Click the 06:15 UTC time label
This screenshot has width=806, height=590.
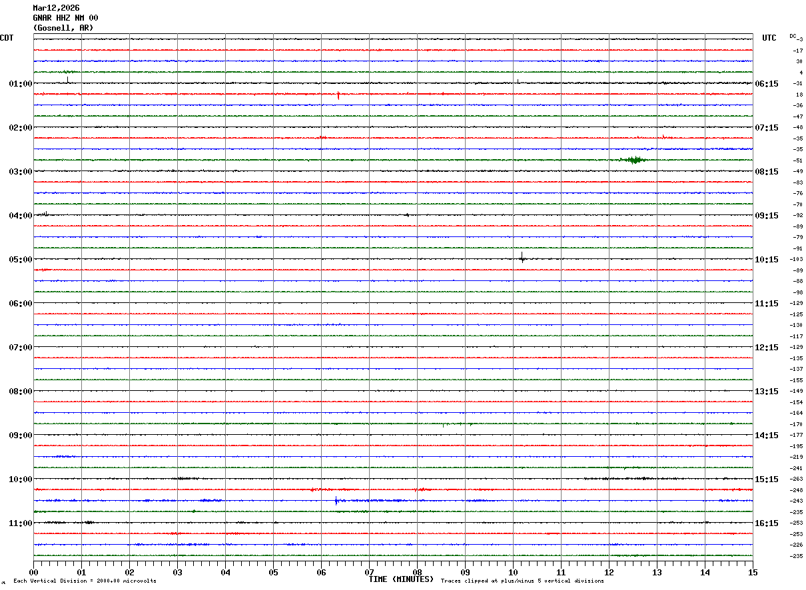tap(767, 84)
